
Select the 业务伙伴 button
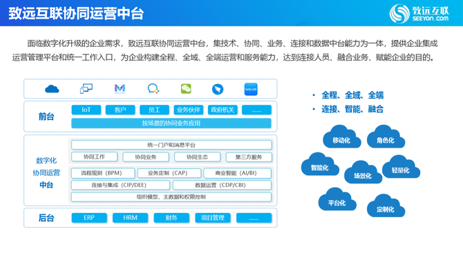coord(189,110)
